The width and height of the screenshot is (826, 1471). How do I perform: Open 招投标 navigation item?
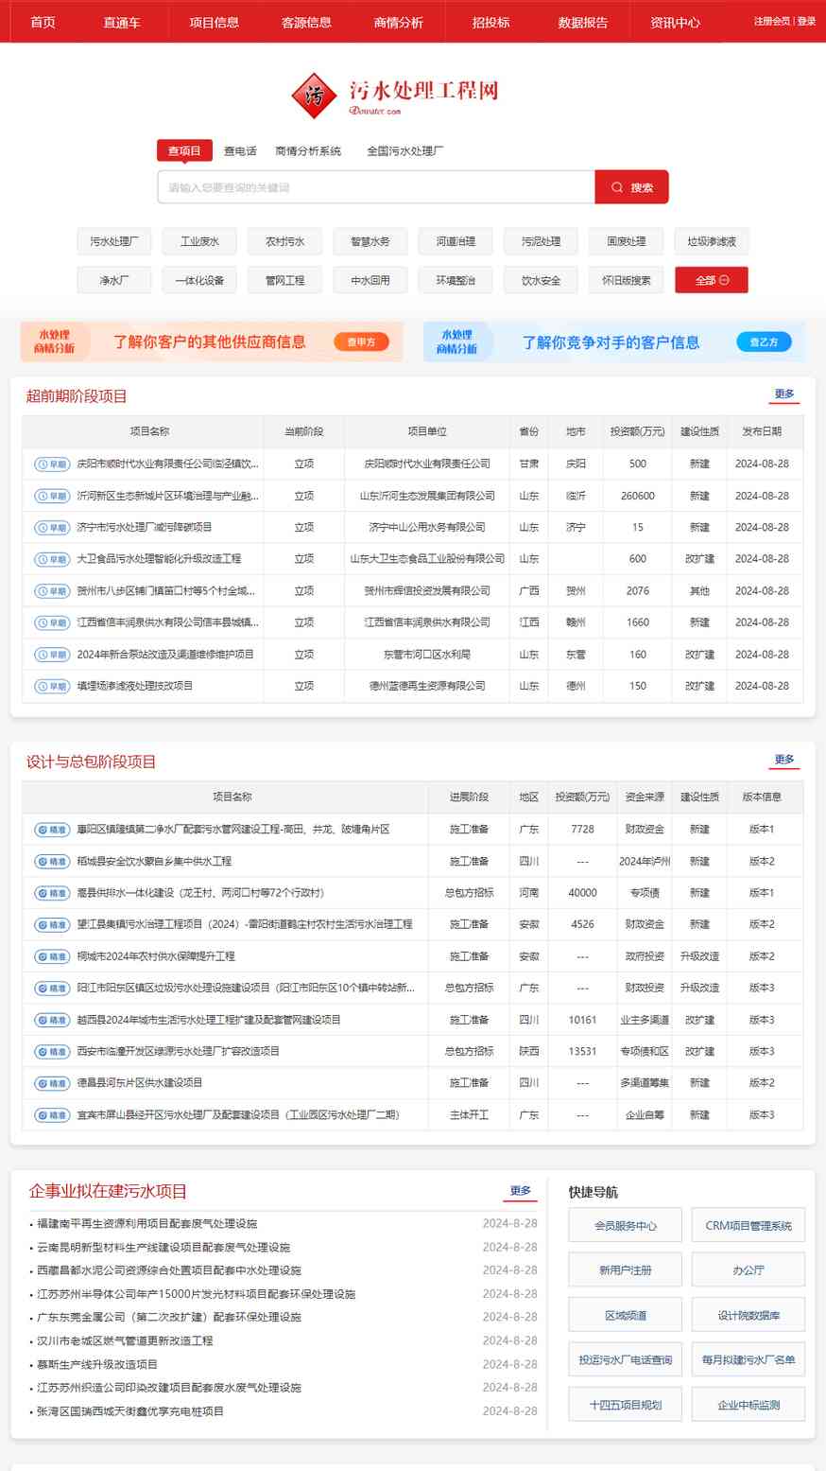point(490,22)
